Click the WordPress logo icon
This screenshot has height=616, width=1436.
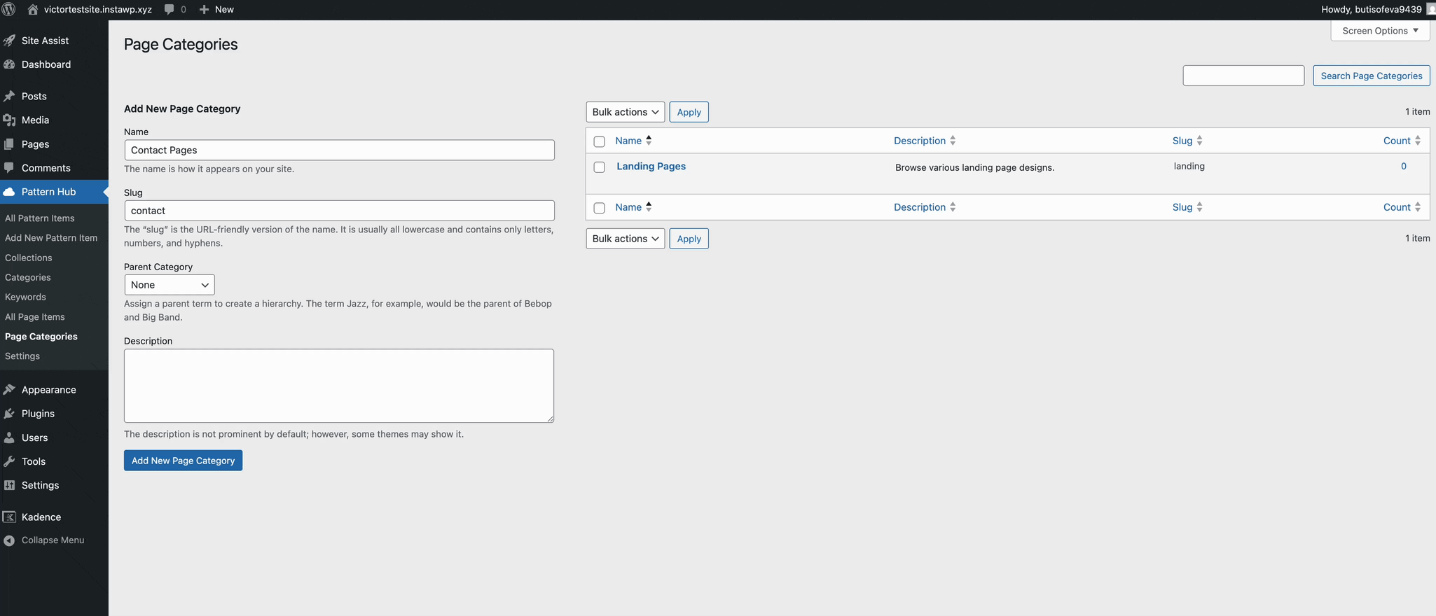click(x=9, y=9)
